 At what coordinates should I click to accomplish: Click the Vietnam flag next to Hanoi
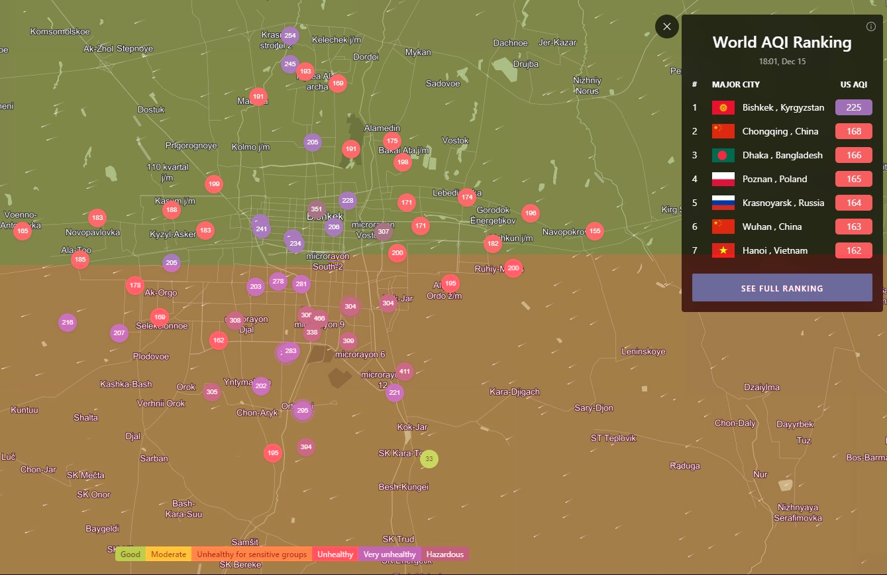tap(723, 250)
